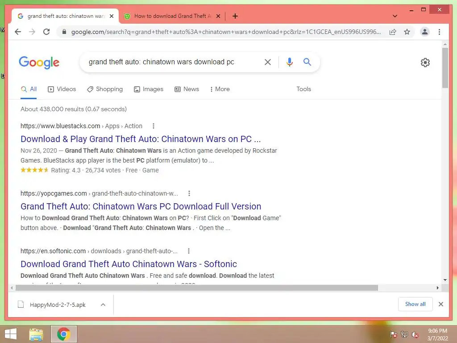Open options for yopcgames.com result
The height and width of the screenshot is (343, 457).
pos(189,193)
